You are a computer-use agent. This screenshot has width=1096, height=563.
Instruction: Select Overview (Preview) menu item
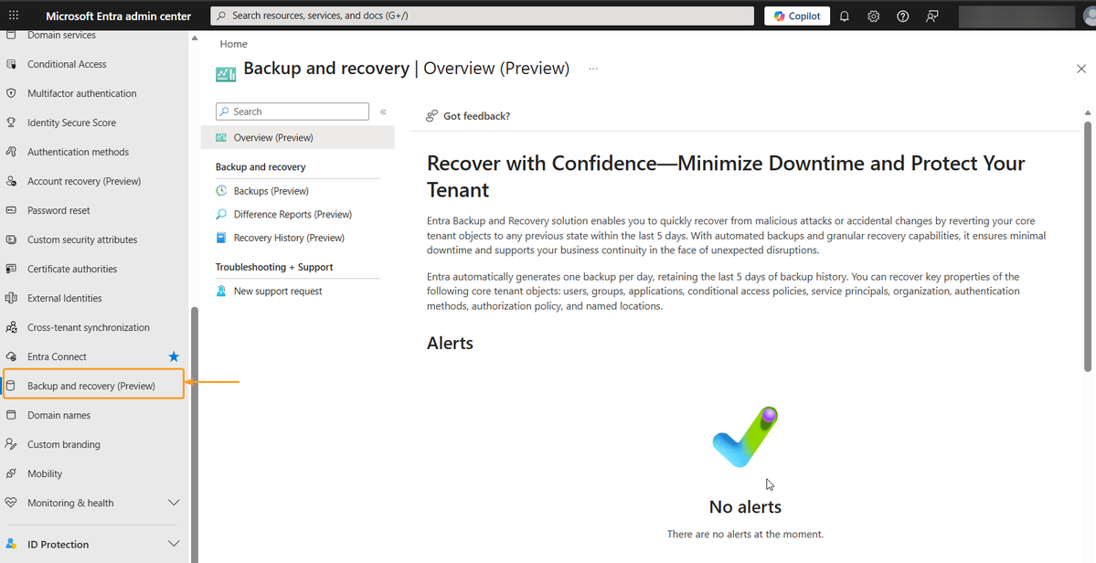click(x=298, y=138)
